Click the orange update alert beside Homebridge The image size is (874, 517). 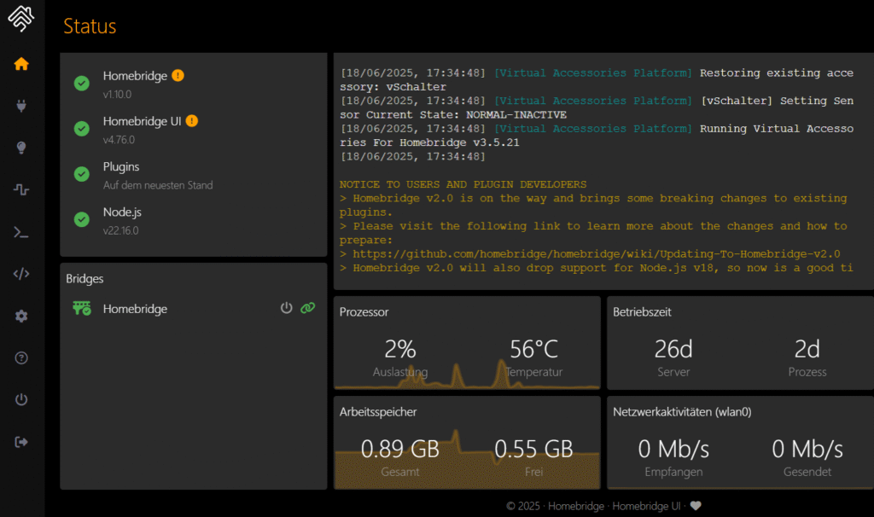click(178, 75)
